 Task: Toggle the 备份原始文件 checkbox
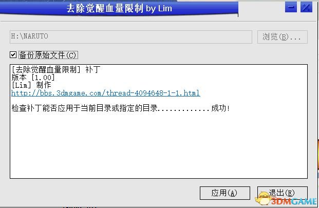click(x=13, y=54)
